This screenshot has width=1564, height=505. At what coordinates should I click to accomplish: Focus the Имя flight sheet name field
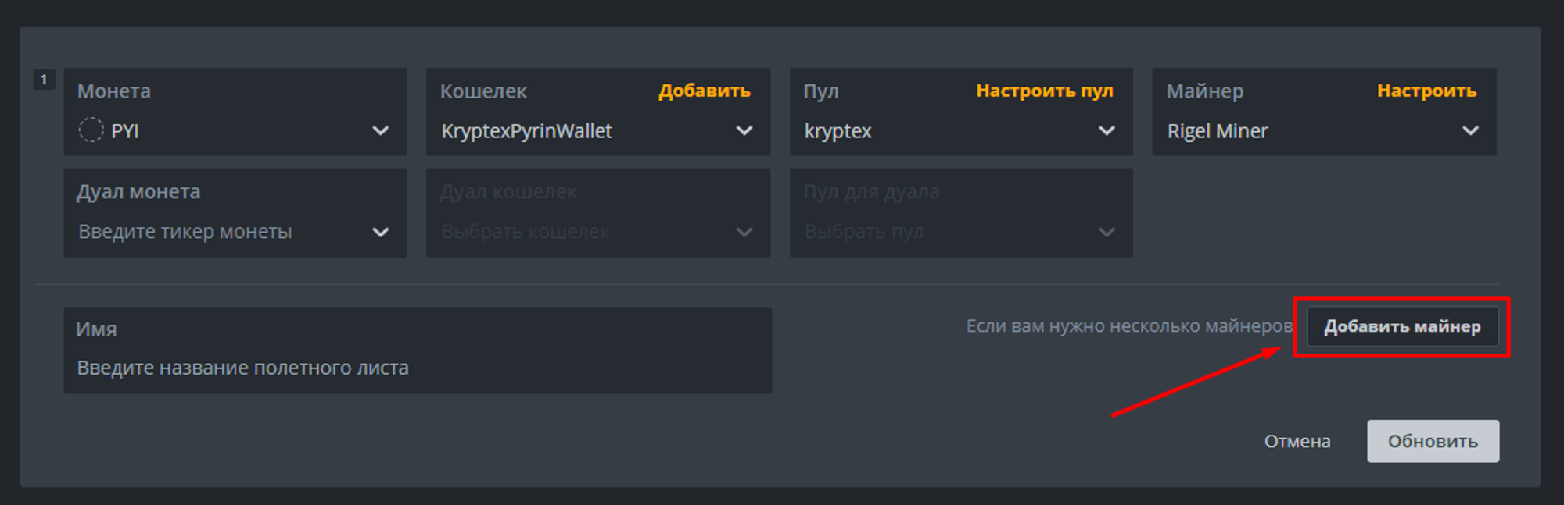(x=418, y=350)
